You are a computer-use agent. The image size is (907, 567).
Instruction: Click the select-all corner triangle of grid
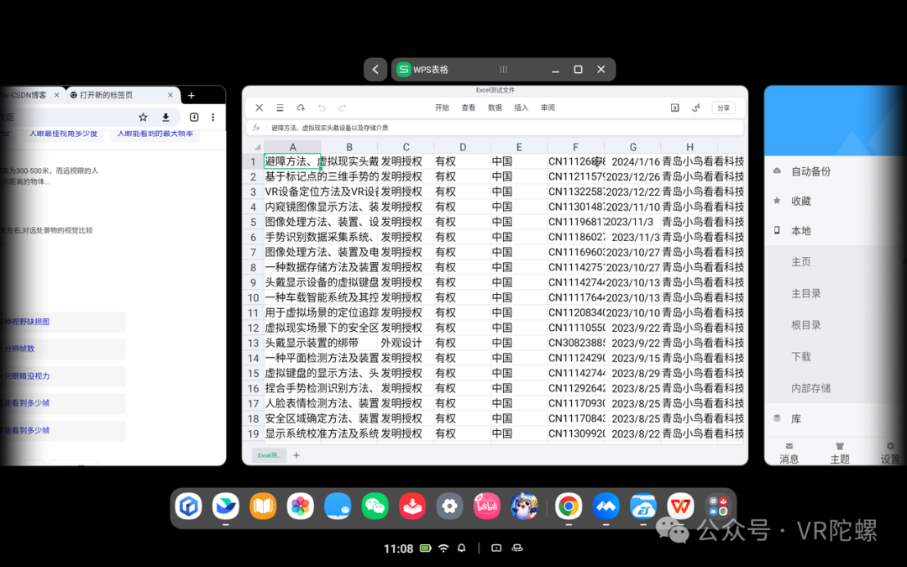[x=258, y=148]
